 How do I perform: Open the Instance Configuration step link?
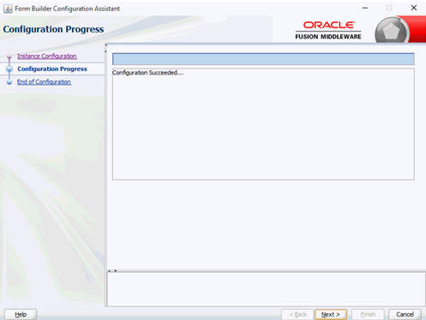(47, 56)
